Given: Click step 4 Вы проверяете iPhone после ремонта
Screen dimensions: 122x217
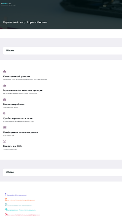Looking at the screenshot, I should 20,210.
